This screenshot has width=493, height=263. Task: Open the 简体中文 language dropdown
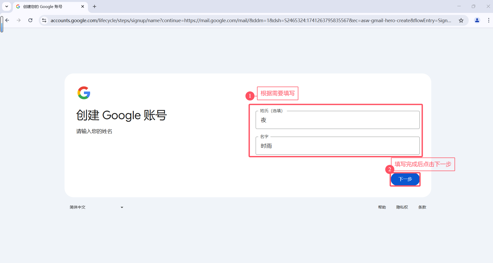click(x=96, y=207)
